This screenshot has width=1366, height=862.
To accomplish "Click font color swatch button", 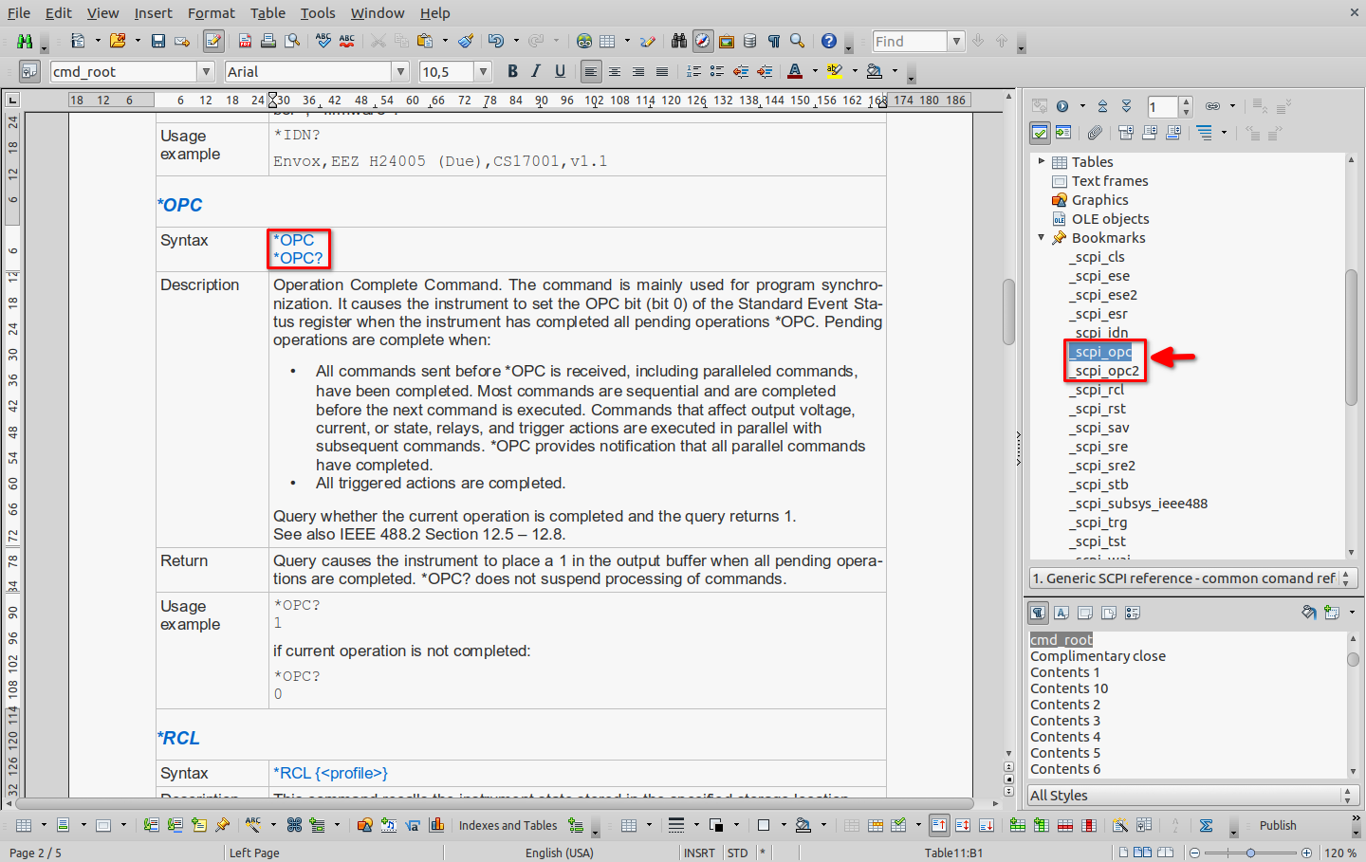I will pos(795,71).
